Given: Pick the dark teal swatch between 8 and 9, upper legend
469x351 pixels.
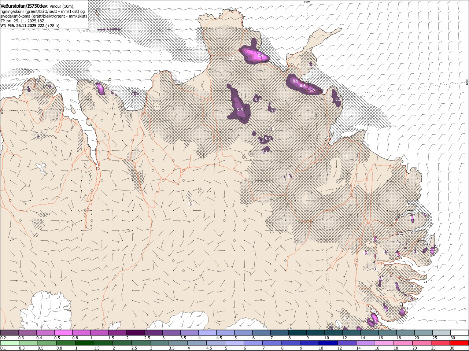Looking at the screenshot, I should [x=297, y=333].
